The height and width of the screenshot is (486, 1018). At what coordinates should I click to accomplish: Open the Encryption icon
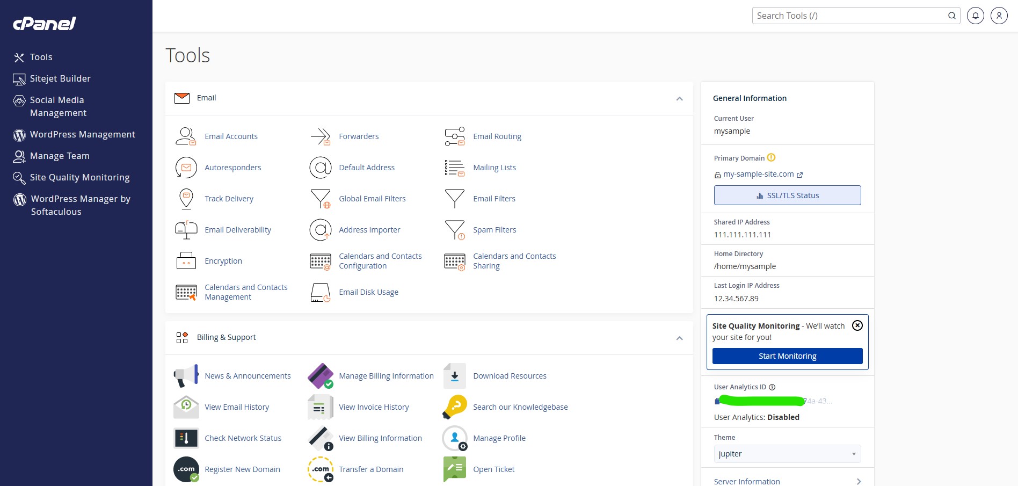(186, 261)
